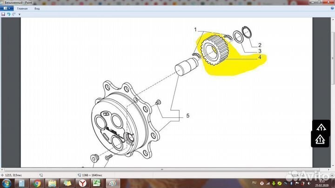Viewport: 335px width, 188px height.
Task: Open the Paint file menu button
Action: point(6,8)
